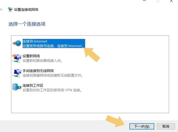Click description 连接到隐藏网络或创建新无线配置文件
This screenshot has width=178, height=132.
pyautogui.click(x=53, y=75)
